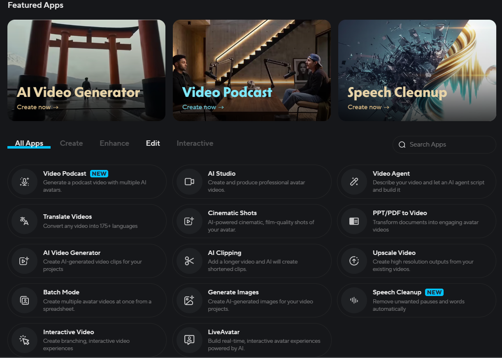
Task: Click Create now under Speech Cleanup banner
Action: [x=369, y=107]
